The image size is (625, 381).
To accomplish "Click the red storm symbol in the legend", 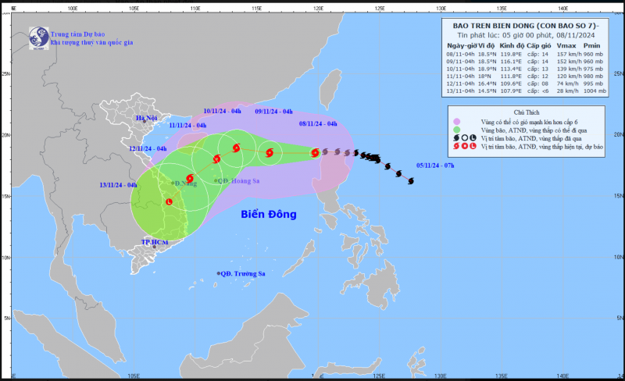I will tap(456, 146).
